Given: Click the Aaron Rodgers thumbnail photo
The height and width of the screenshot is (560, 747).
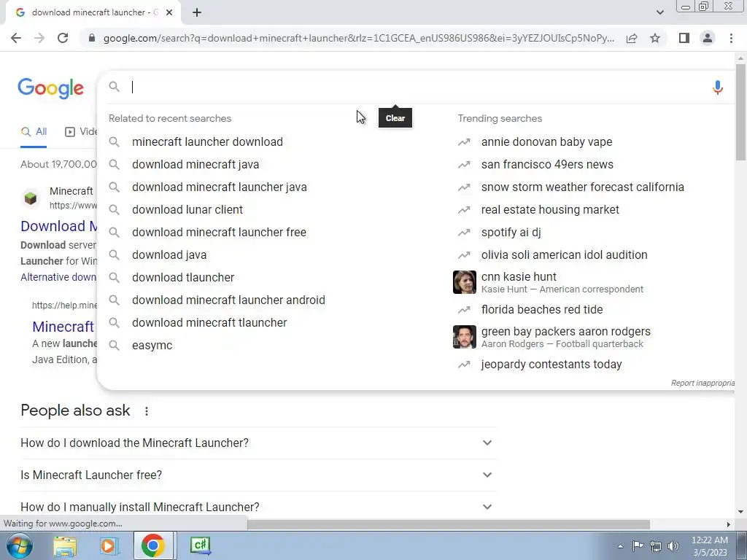Looking at the screenshot, I should point(465,337).
